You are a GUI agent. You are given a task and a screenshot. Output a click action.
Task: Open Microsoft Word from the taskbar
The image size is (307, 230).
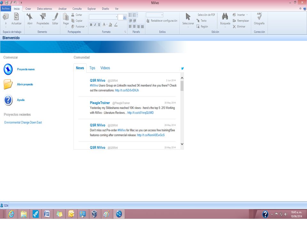tap(47, 214)
